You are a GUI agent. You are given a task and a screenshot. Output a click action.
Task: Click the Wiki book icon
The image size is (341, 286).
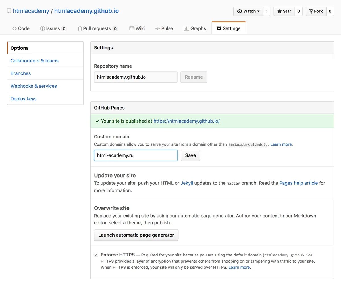[132, 28]
